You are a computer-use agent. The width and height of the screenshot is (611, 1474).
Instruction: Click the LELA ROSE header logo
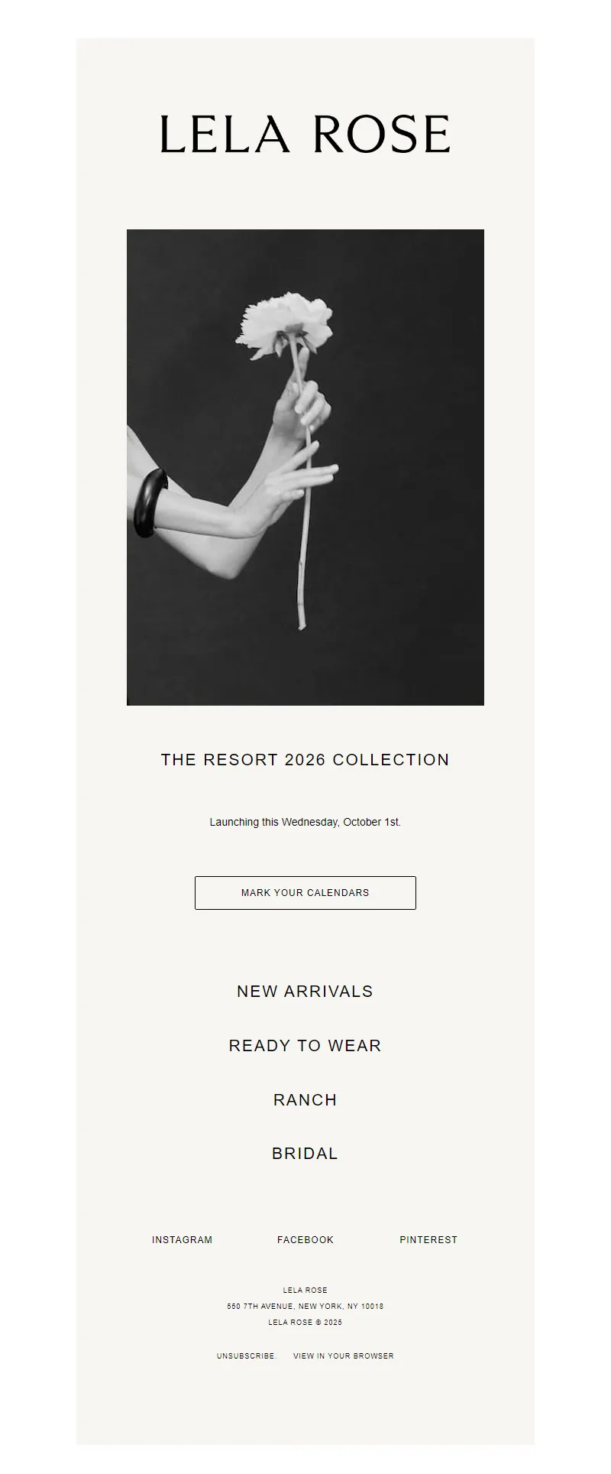coord(305,135)
